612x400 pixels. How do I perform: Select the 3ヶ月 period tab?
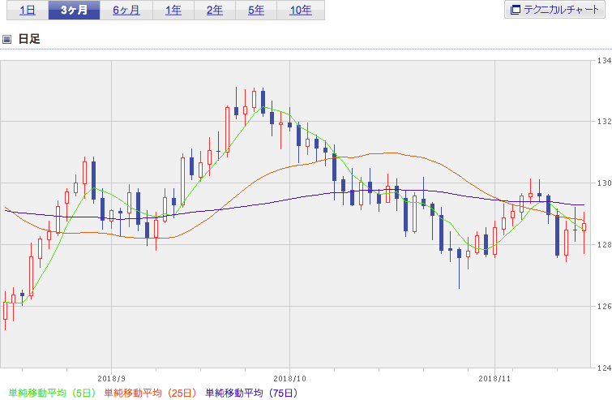coord(74,11)
